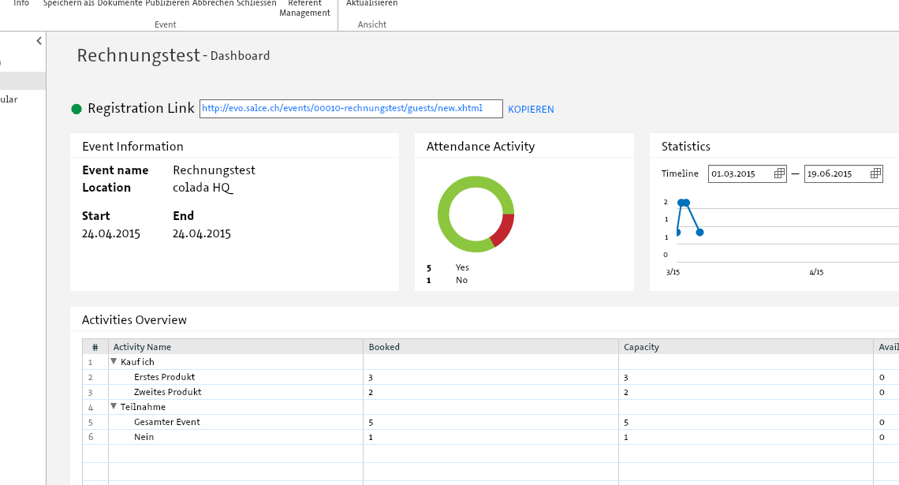Image resolution: width=899 pixels, height=485 pixels.
Task: Click the start date value 24.04.2015
Action: (111, 234)
